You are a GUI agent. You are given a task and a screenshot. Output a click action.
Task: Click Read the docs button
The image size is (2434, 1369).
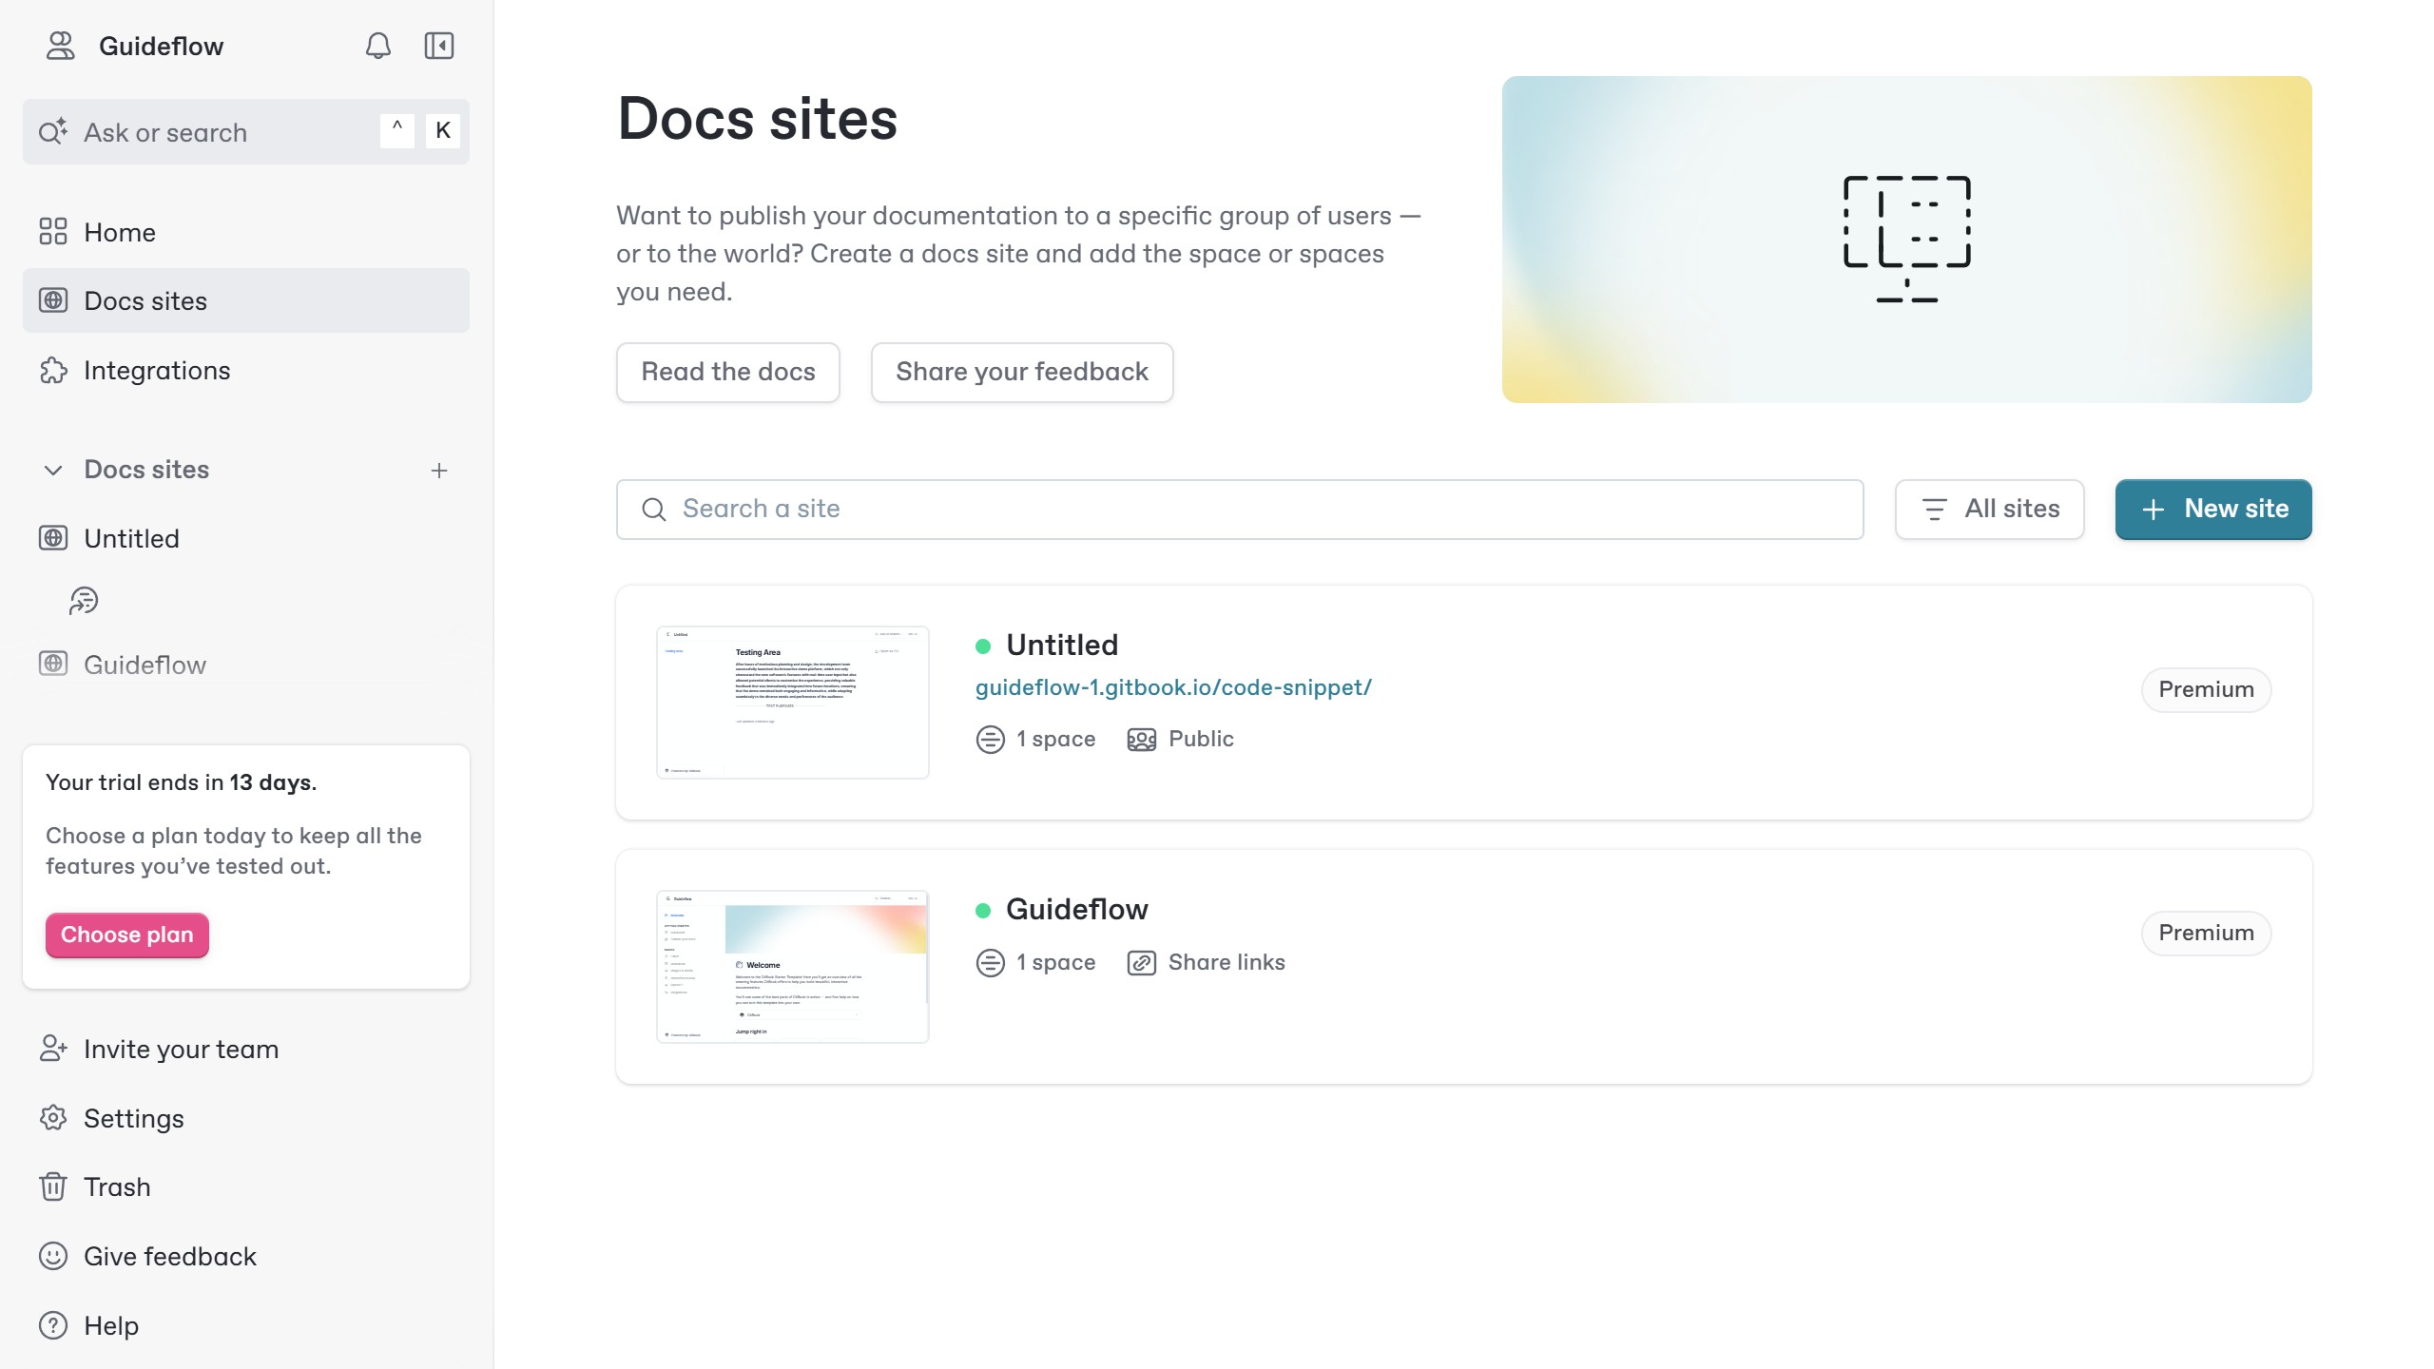coord(727,372)
